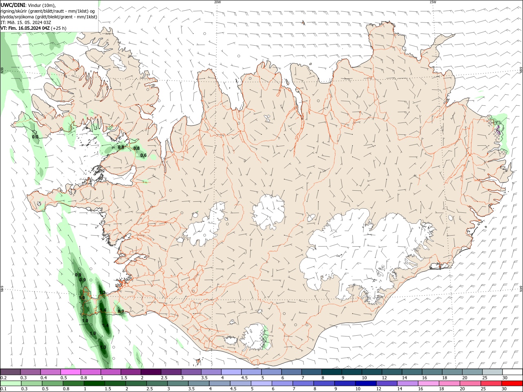The height and width of the screenshot is (392, 523).
Task: Click the '15W' longitude label
Action: pos(433,2)
